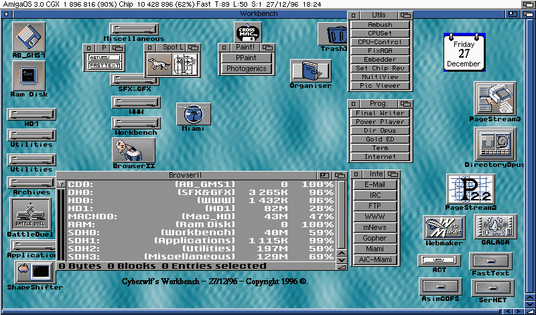The height and width of the screenshot is (315, 536).
Task: Launch Set Chip Rev from Utils panel
Action: (x=380, y=68)
